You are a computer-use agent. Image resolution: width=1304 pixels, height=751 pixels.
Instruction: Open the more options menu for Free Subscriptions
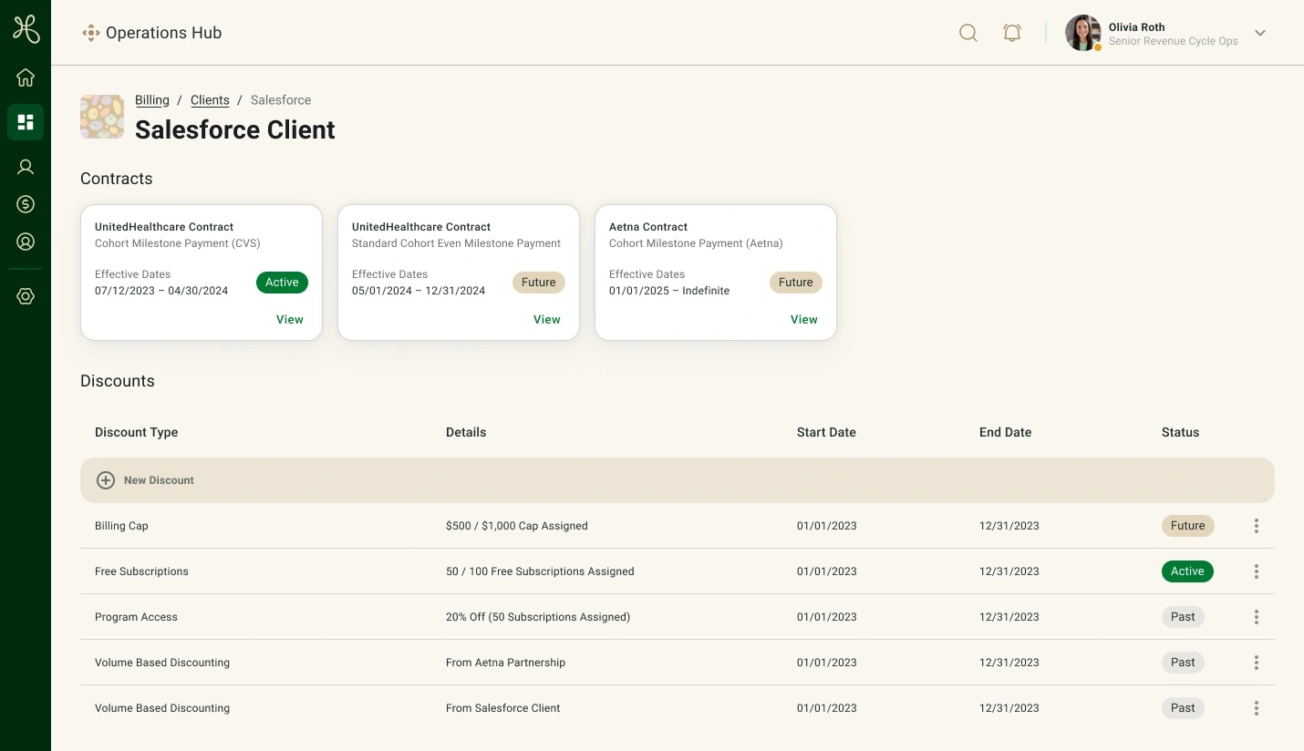click(x=1257, y=571)
